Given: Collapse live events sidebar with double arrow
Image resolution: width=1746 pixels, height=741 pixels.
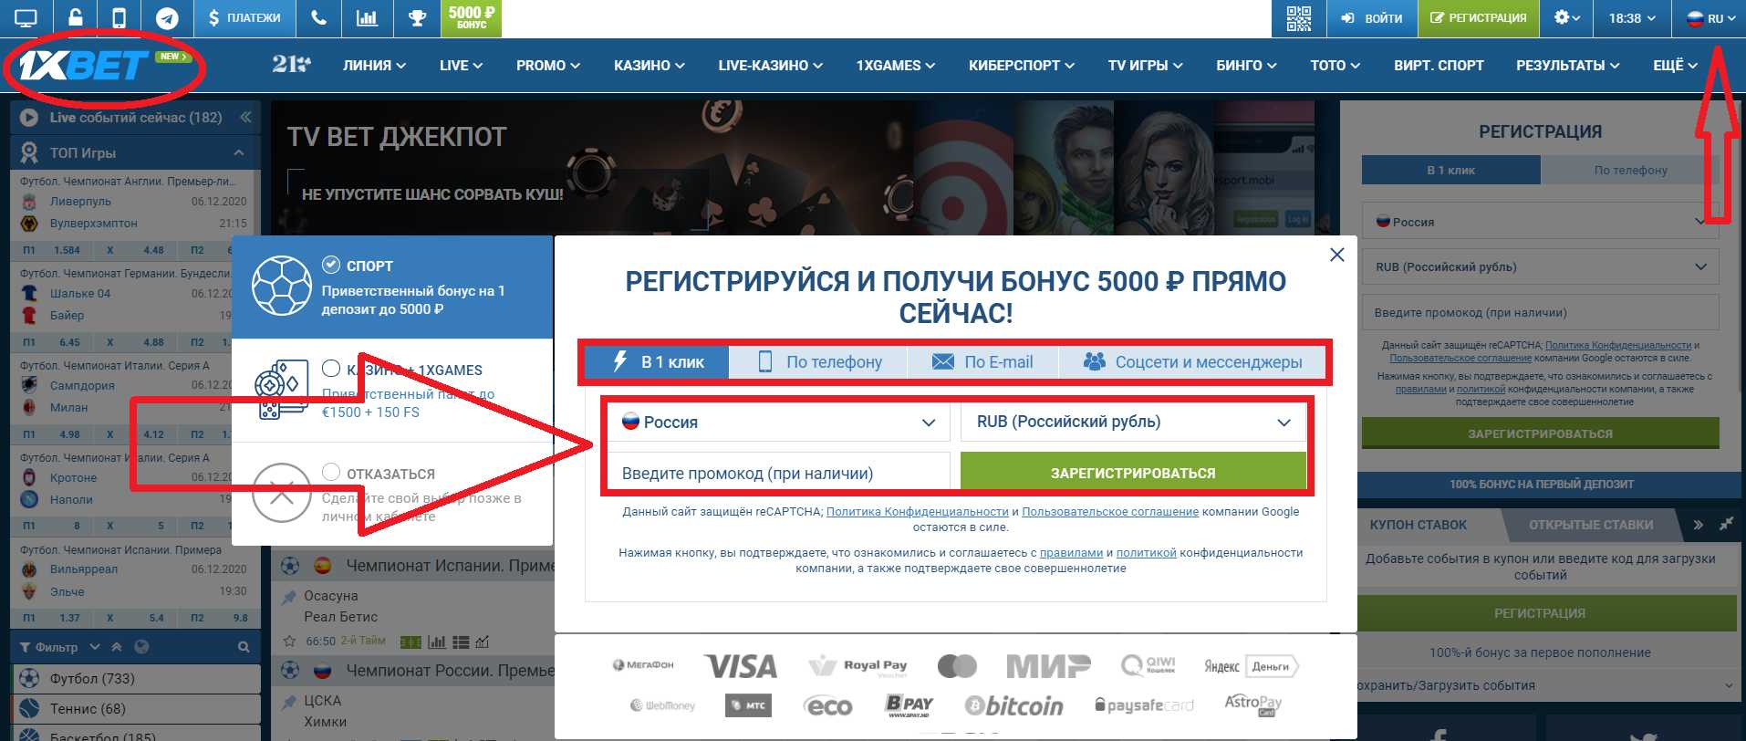Looking at the screenshot, I should pos(245,117).
